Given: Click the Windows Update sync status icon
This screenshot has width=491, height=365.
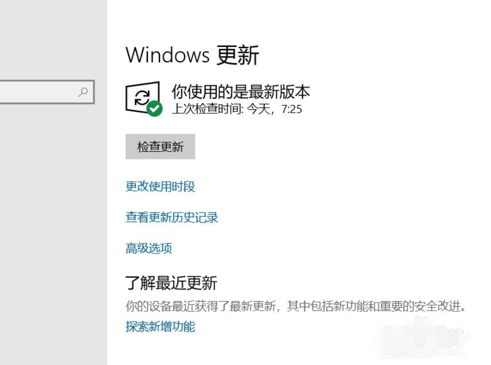Looking at the screenshot, I should (x=143, y=98).
